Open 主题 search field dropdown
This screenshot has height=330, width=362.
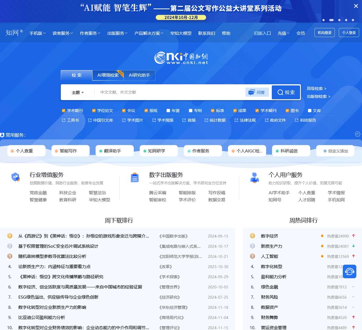[x=78, y=92]
